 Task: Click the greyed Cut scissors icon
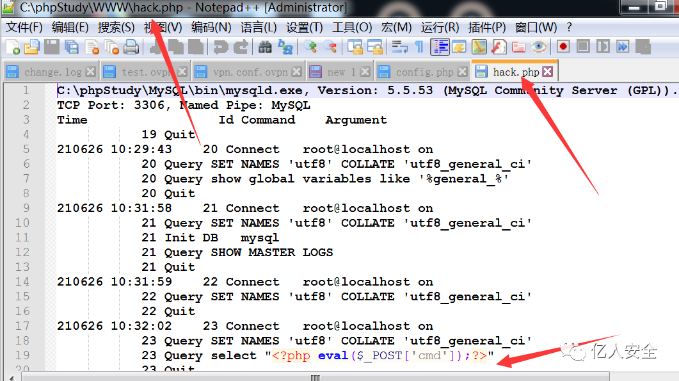[155, 47]
